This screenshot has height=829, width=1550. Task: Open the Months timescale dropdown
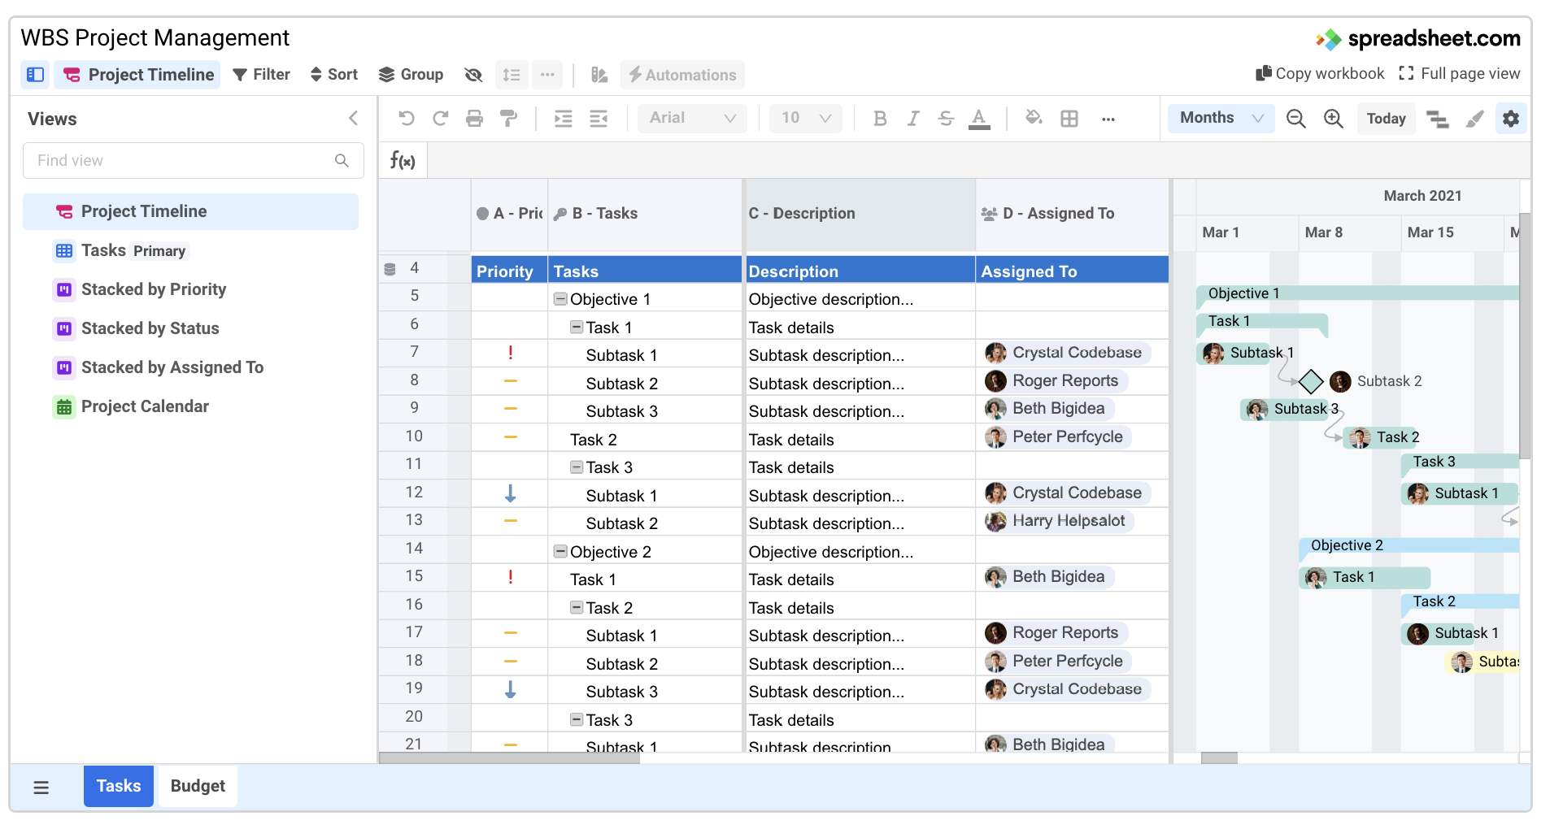(x=1220, y=118)
